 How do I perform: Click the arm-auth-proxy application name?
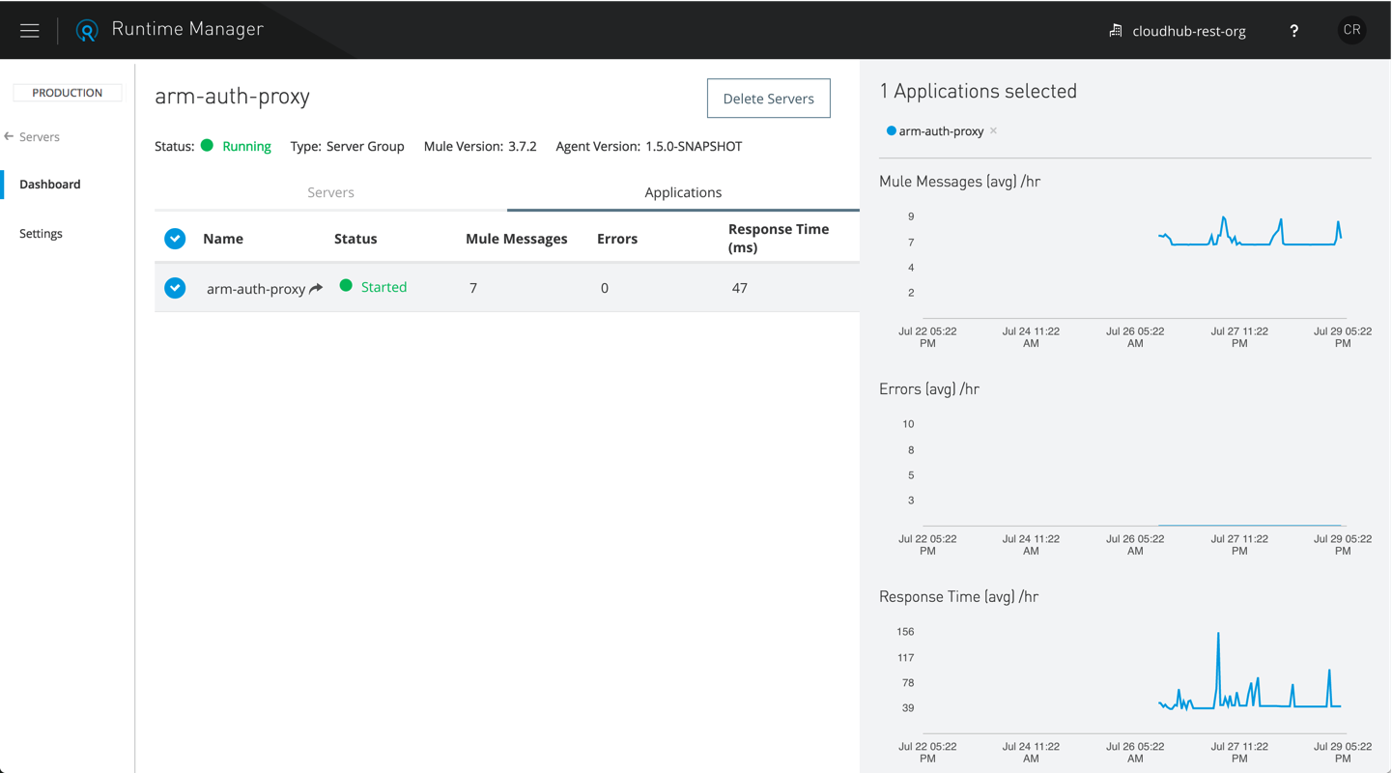(256, 289)
